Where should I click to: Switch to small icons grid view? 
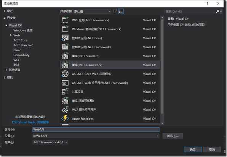point(115,11)
